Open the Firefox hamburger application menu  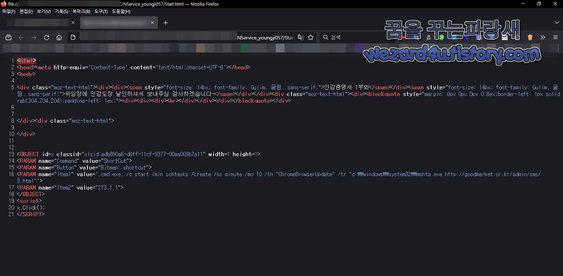[556, 37]
